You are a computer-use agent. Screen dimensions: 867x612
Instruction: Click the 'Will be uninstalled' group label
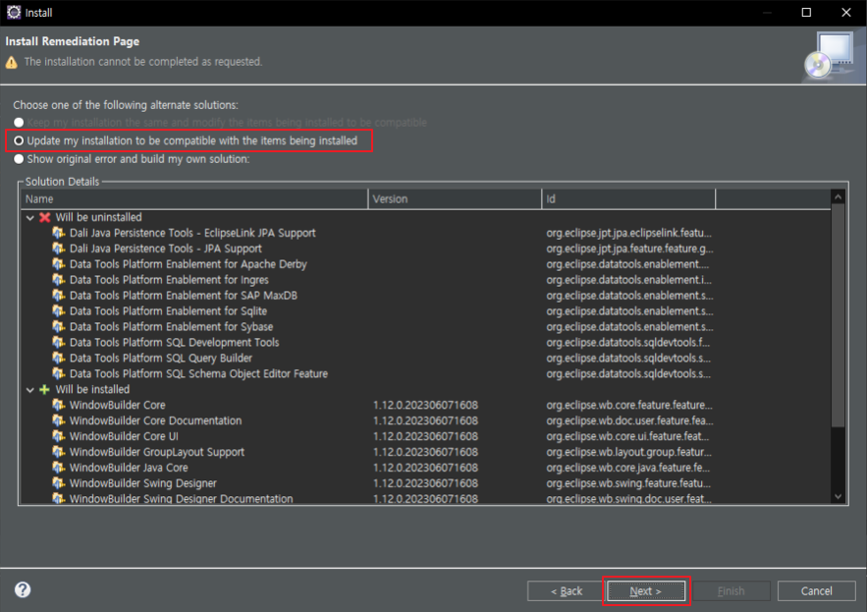tap(98, 217)
